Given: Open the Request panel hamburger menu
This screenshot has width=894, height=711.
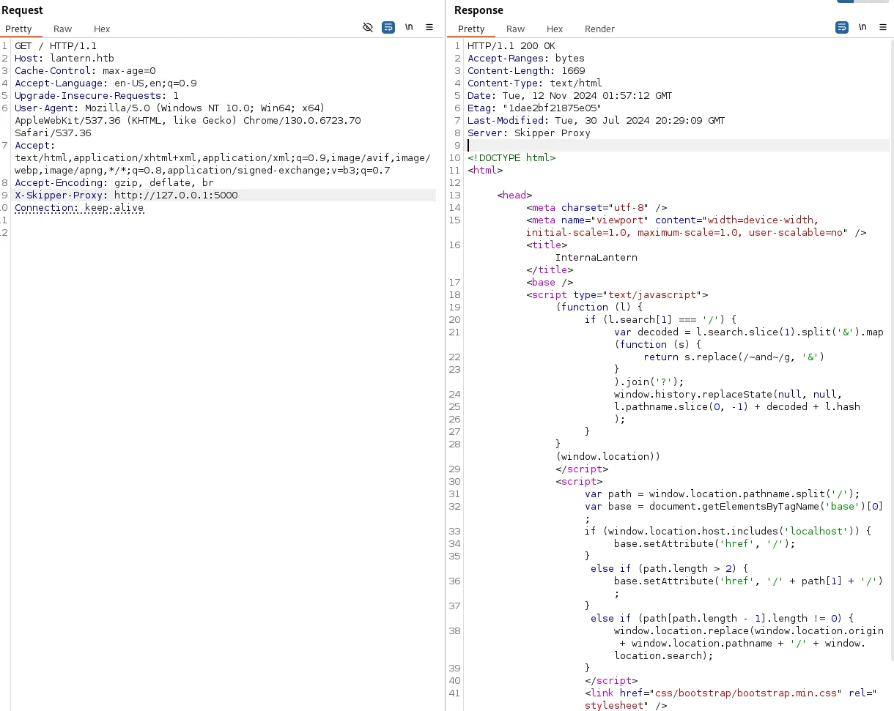Looking at the screenshot, I should [429, 27].
